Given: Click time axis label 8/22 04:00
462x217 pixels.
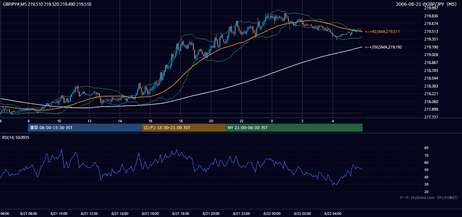Looking at the screenshot, I should click(333, 214).
